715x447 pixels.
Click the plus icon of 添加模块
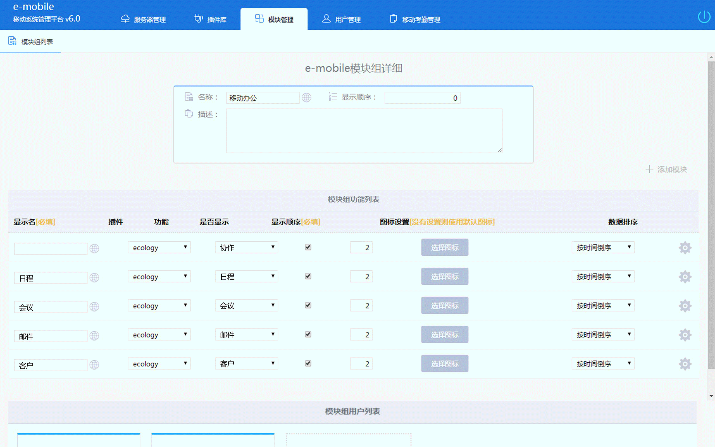(649, 169)
